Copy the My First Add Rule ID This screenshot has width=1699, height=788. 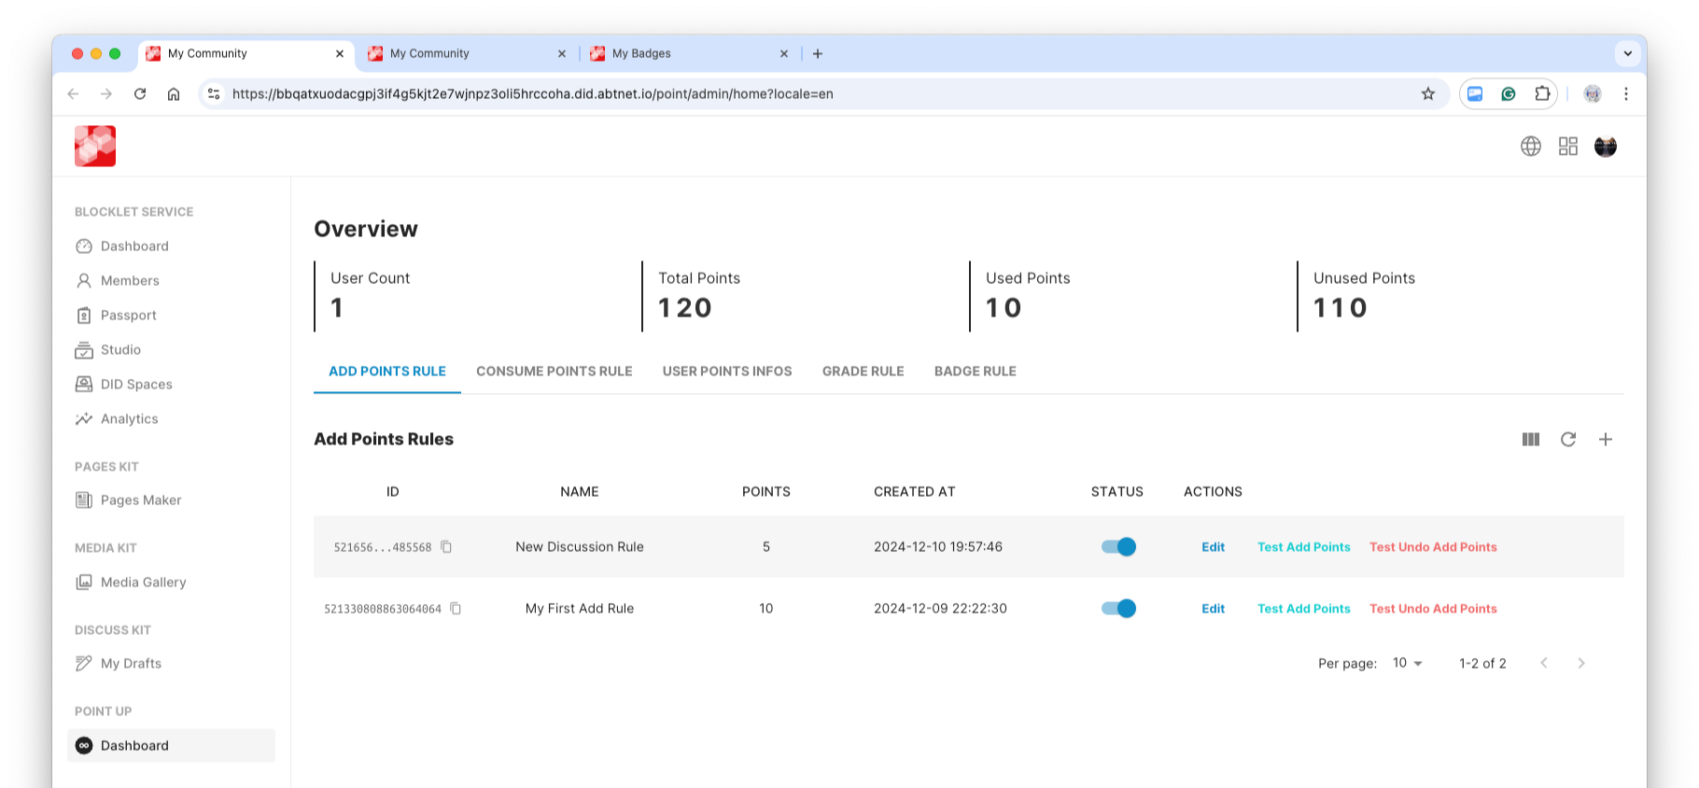pos(456,609)
